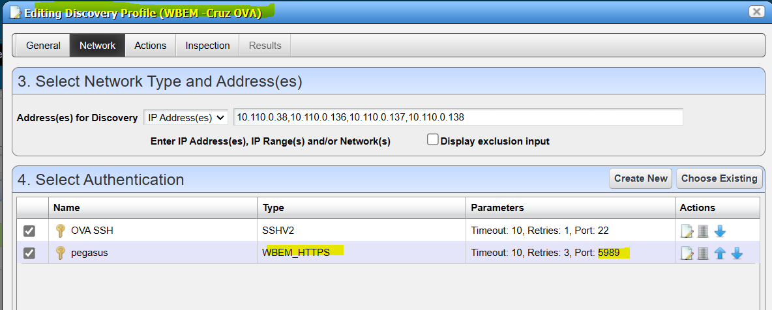Click into the discovery addresses text field

pos(458,117)
